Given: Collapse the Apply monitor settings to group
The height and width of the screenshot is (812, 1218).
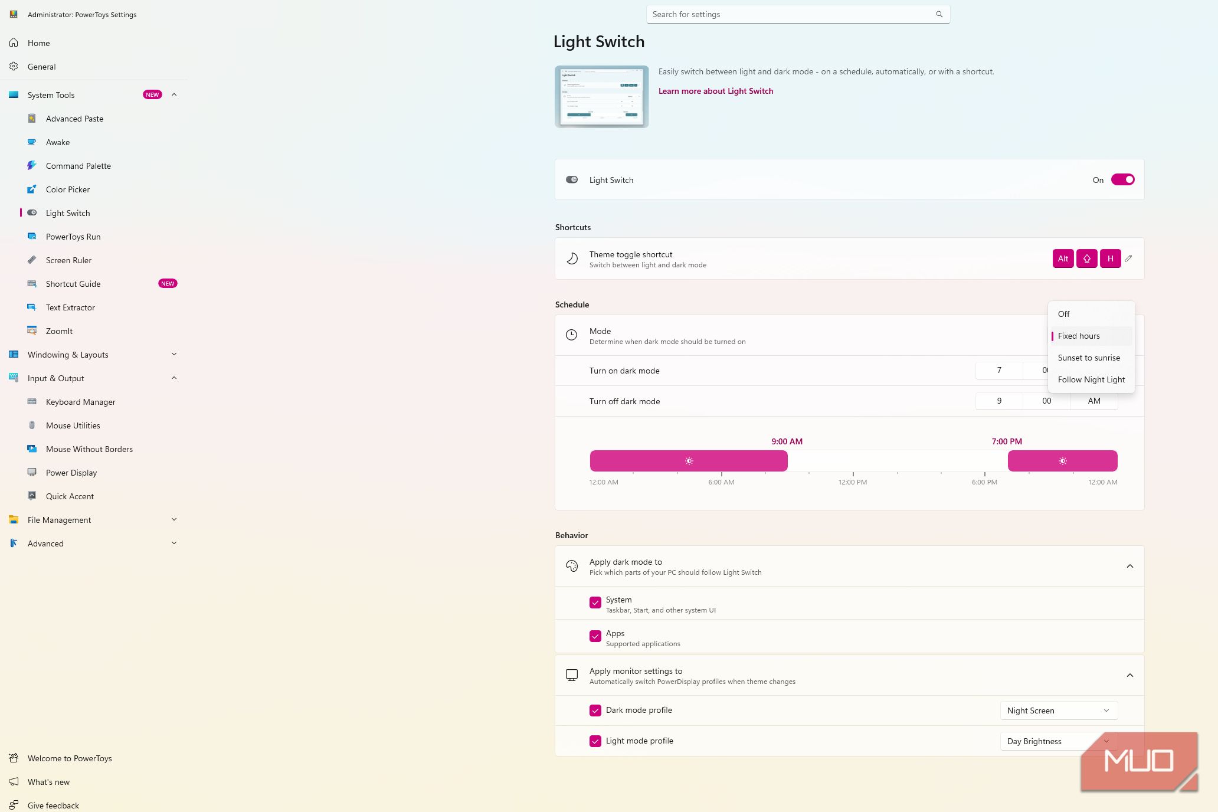Looking at the screenshot, I should (1130, 676).
